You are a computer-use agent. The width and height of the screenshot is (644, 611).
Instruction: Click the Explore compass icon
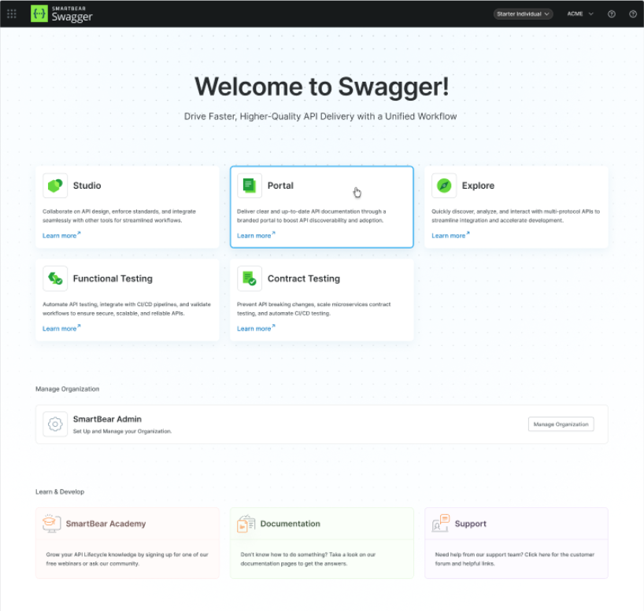click(444, 186)
